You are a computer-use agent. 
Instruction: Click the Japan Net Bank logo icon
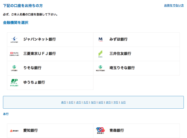(x=14, y=40)
